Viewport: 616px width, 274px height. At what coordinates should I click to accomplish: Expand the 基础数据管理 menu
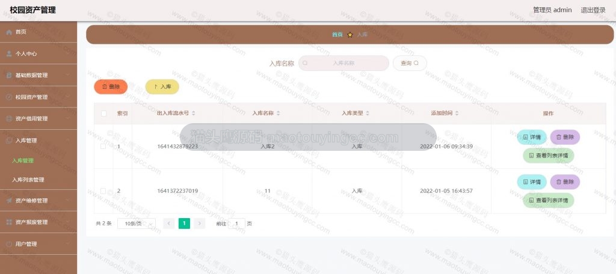tap(38, 75)
